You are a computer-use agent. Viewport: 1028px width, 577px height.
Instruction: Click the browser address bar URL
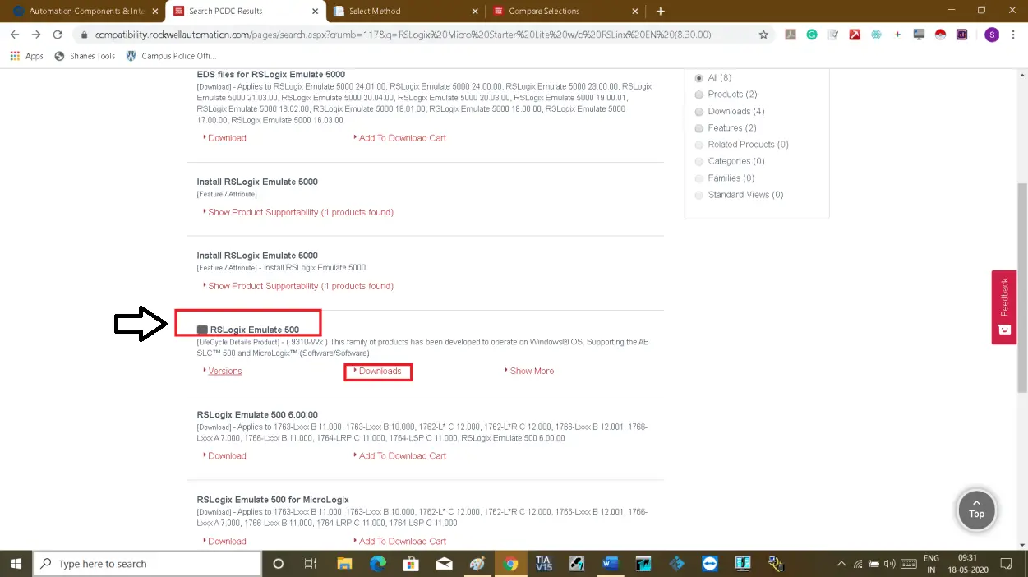[x=403, y=35]
